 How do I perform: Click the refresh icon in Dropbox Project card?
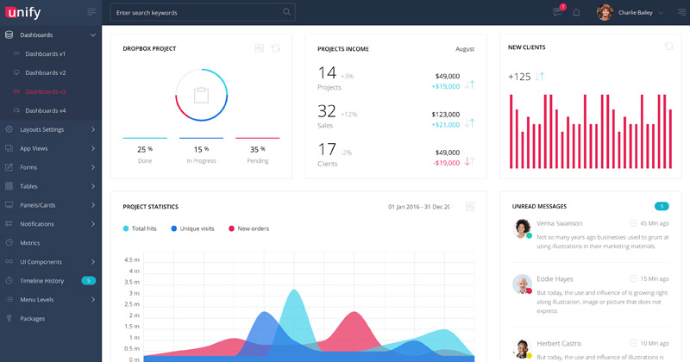276,48
